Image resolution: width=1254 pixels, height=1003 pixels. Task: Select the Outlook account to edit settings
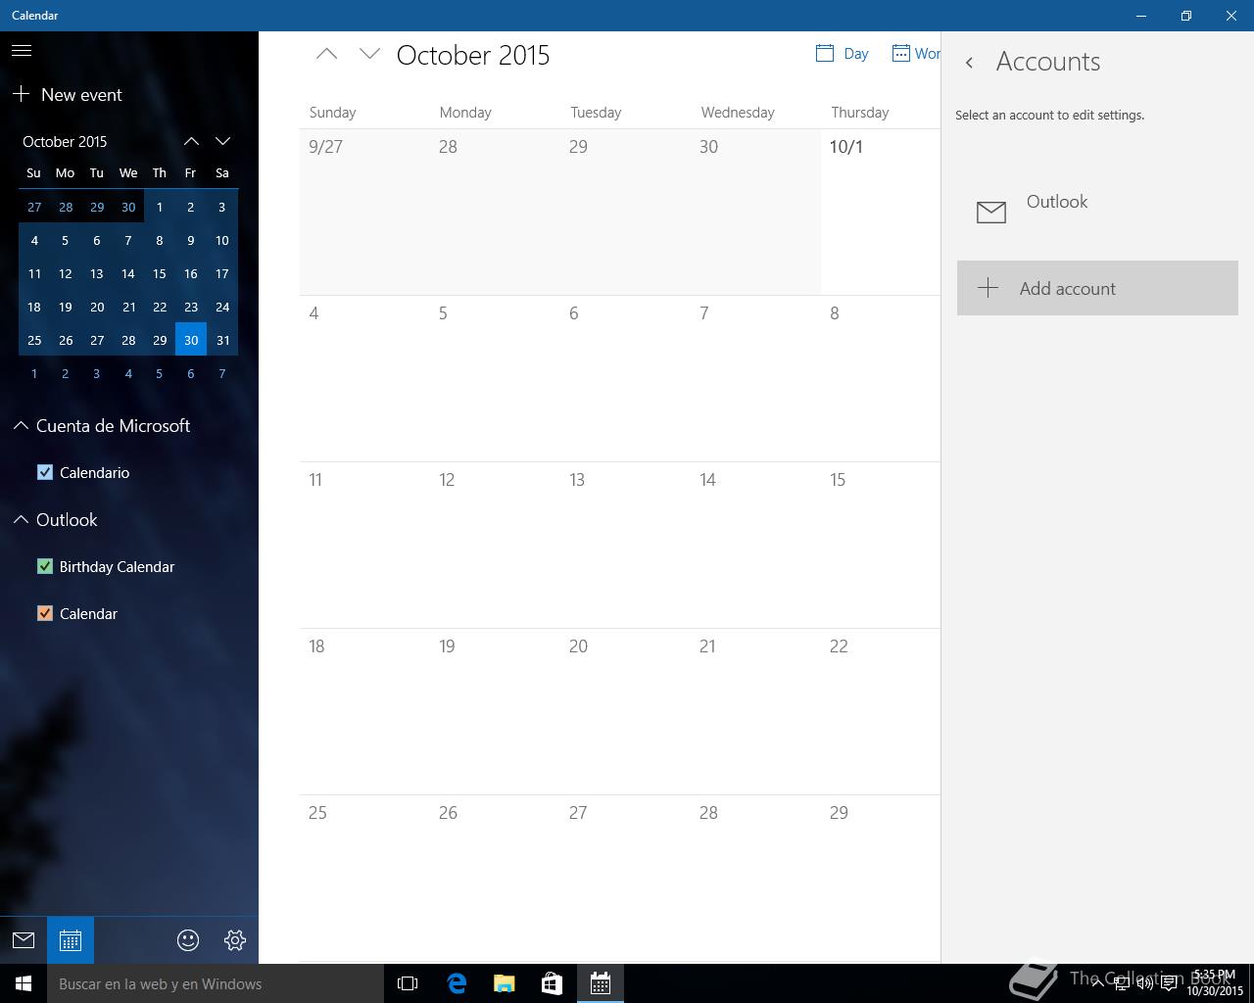pos(1097,212)
